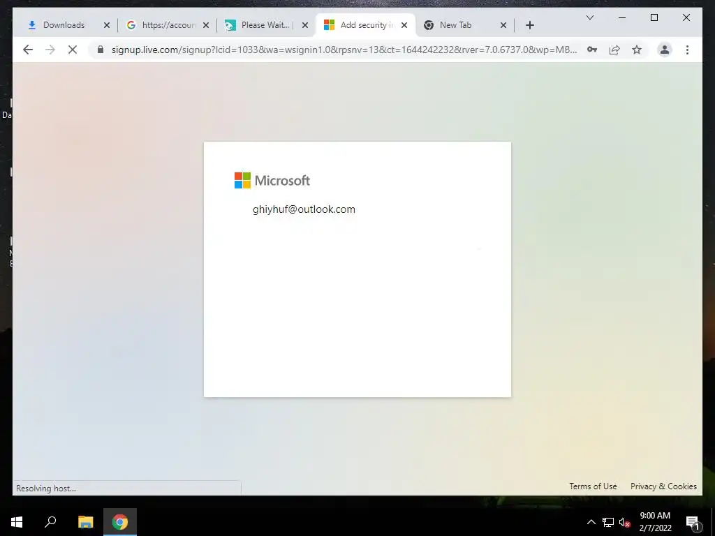Image resolution: width=715 pixels, height=536 pixels.
Task: Click the signup.live.com address bar
Action: click(344, 50)
